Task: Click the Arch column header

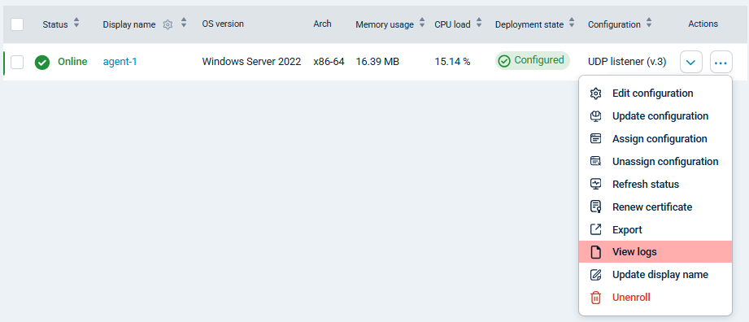Action: (322, 24)
